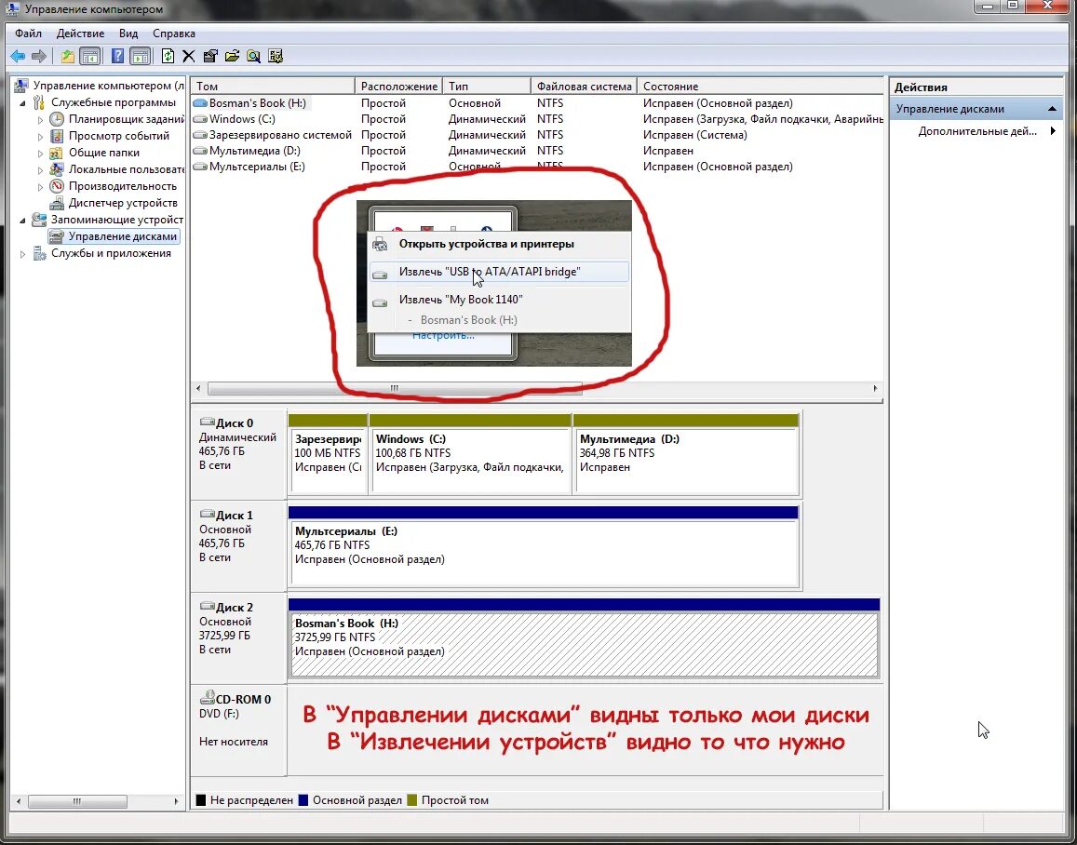This screenshot has width=1077, height=845.
Task: Expand the Планировщик заданий node
Action: coord(40,119)
